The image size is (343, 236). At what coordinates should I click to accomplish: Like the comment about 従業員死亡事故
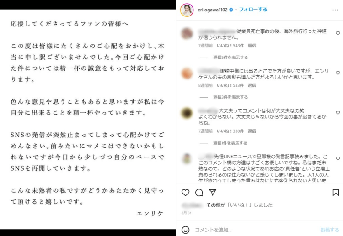click(338, 33)
